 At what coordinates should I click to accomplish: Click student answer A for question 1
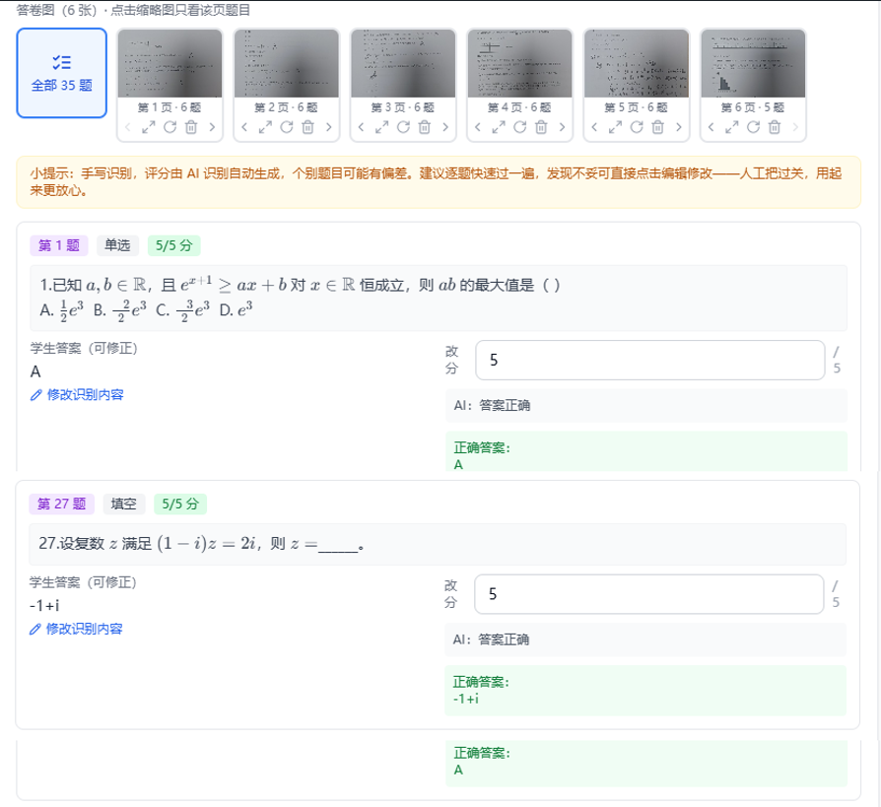click(x=35, y=372)
